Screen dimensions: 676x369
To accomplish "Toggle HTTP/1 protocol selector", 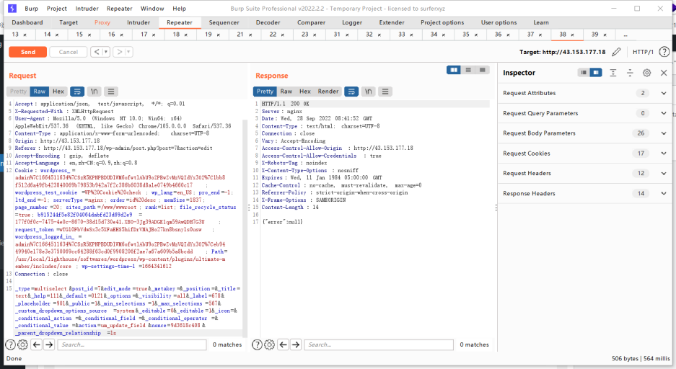I will tap(643, 52).
